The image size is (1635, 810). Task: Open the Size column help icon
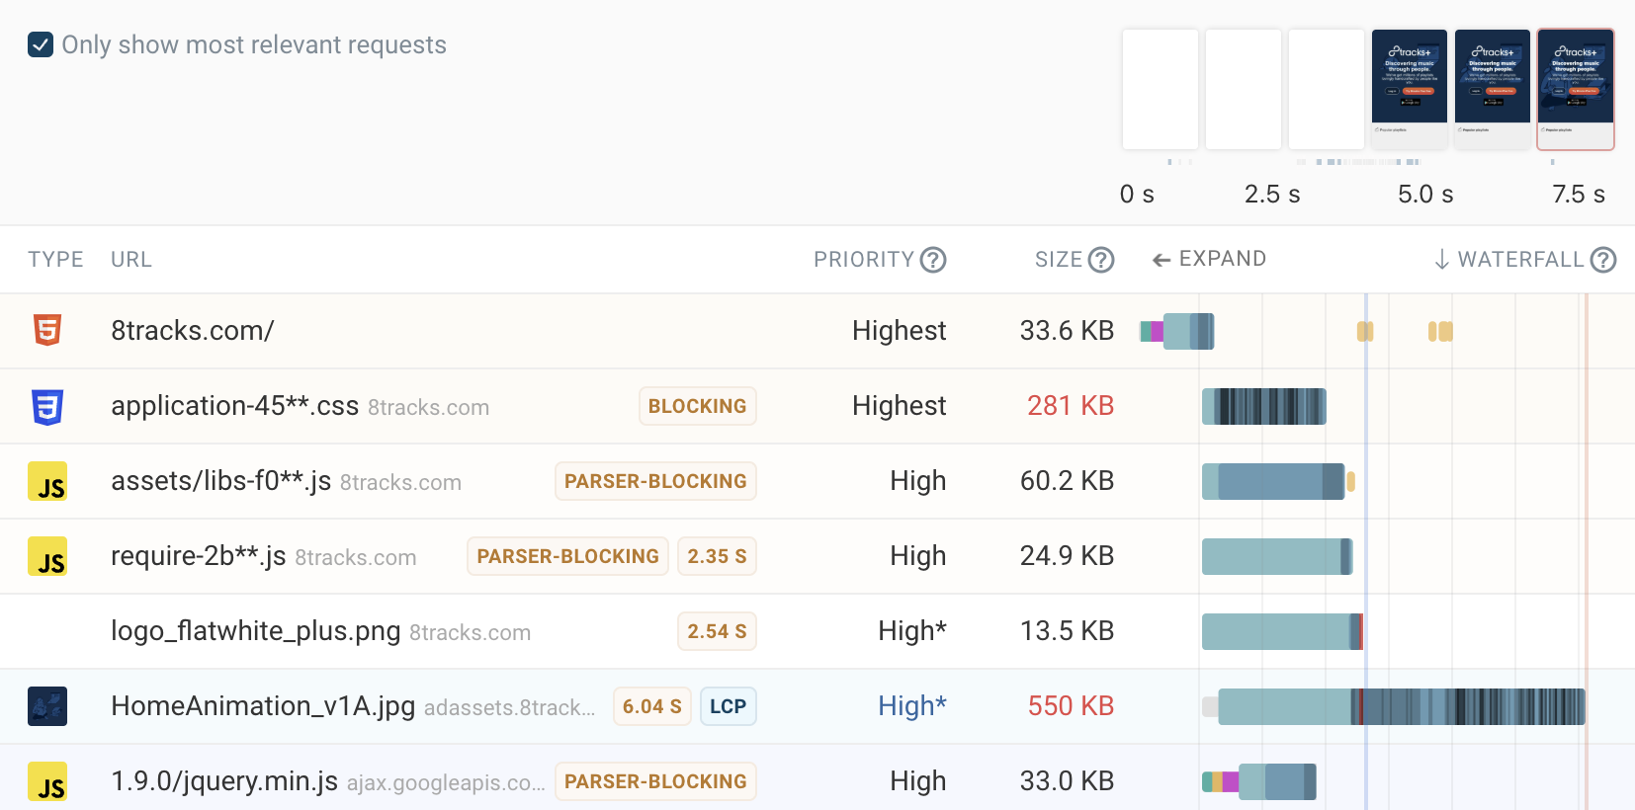(1101, 260)
